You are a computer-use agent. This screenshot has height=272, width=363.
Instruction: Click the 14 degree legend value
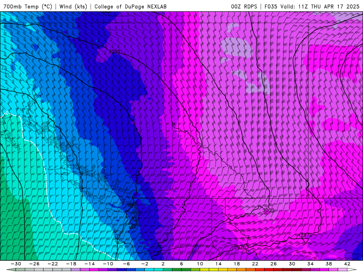218,264
